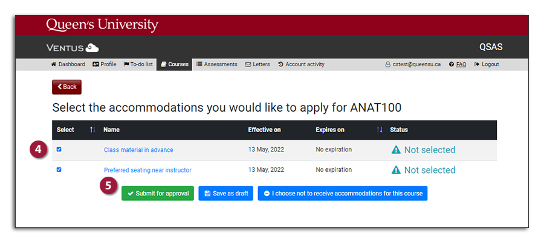Image resolution: width=544 pixels, height=243 pixels.
Task: Click the Save as draft button
Action: 225,194
